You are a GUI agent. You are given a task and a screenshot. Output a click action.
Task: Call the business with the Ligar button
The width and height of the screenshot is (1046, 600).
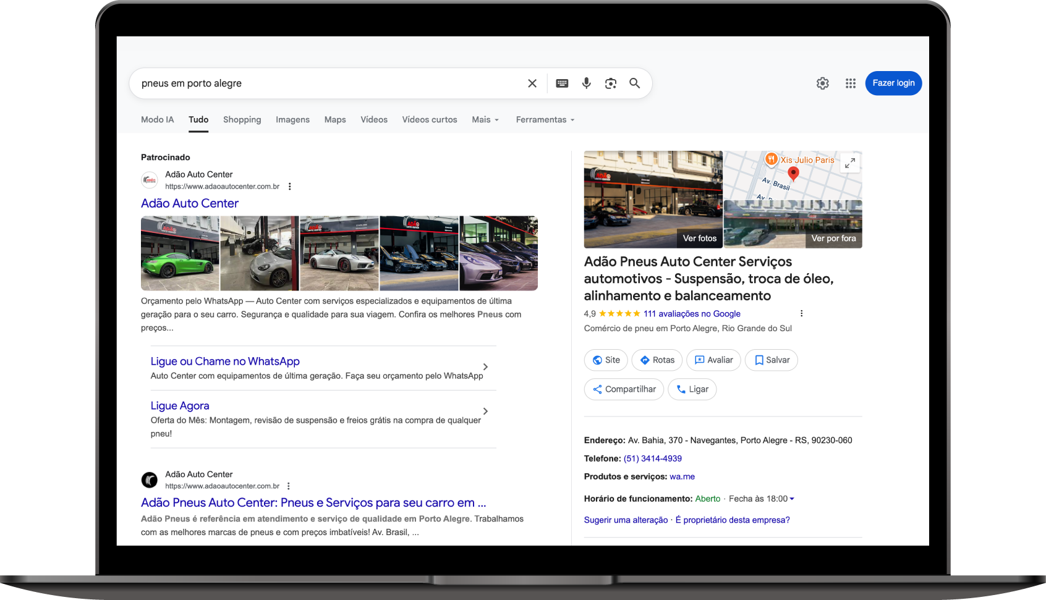(692, 389)
